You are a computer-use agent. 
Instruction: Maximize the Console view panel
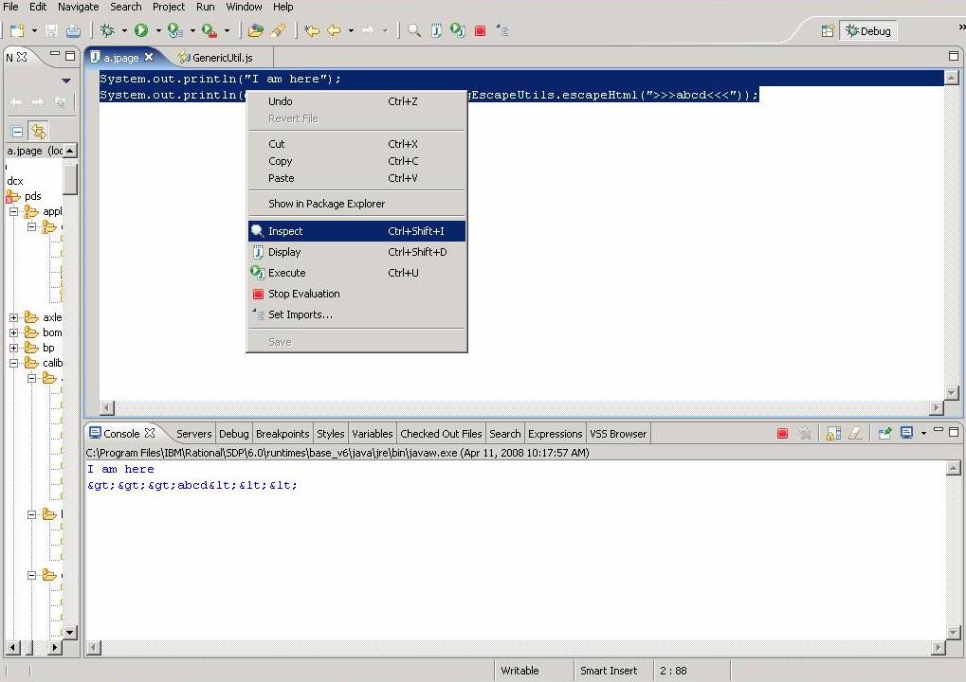pyautogui.click(x=953, y=432)
